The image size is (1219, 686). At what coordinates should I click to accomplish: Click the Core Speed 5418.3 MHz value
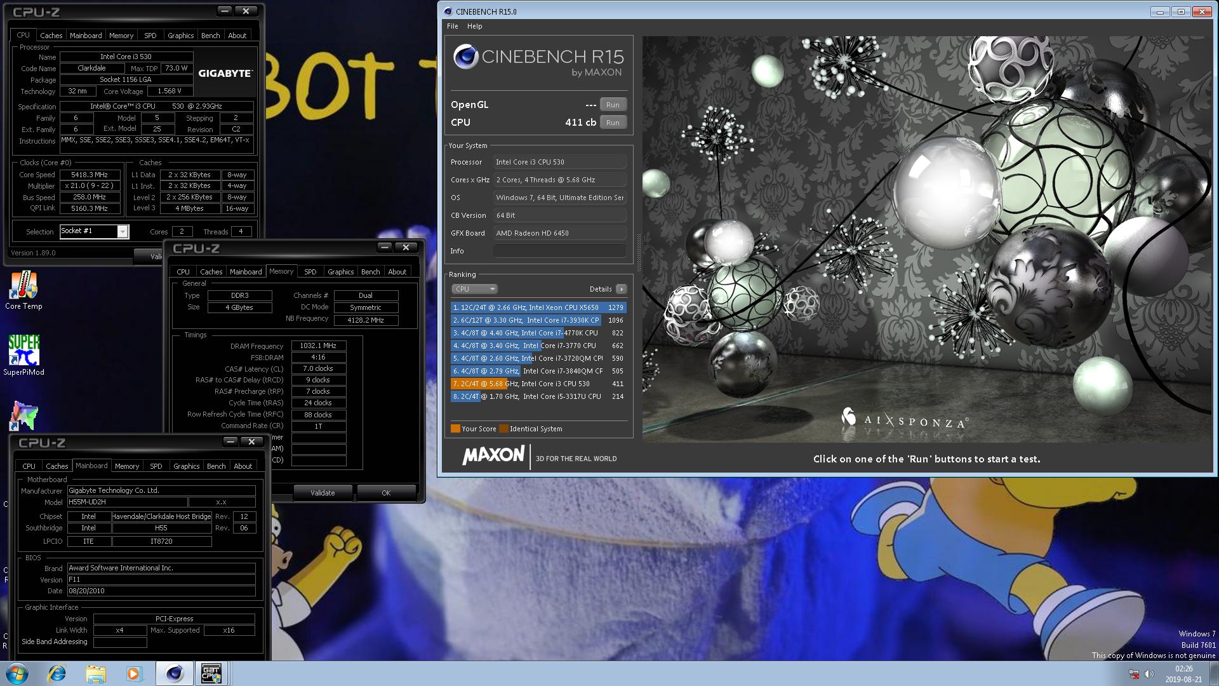coord(90,175)
